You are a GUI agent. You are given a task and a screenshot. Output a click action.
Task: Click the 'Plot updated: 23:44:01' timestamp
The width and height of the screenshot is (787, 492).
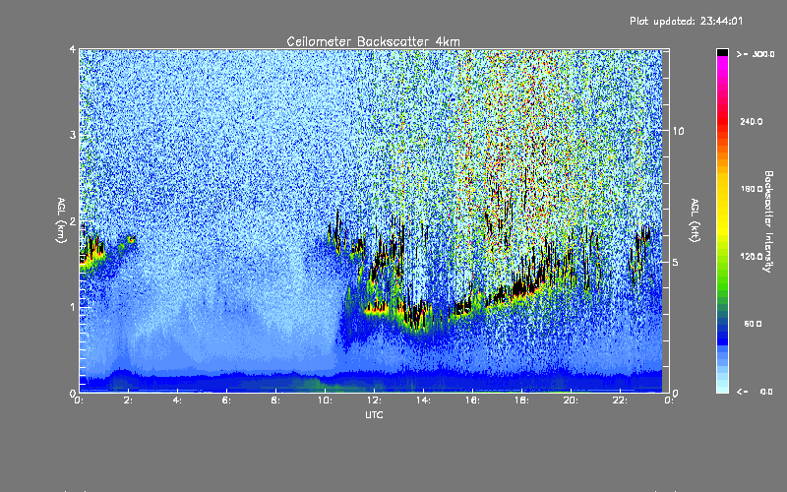point(686,21)
